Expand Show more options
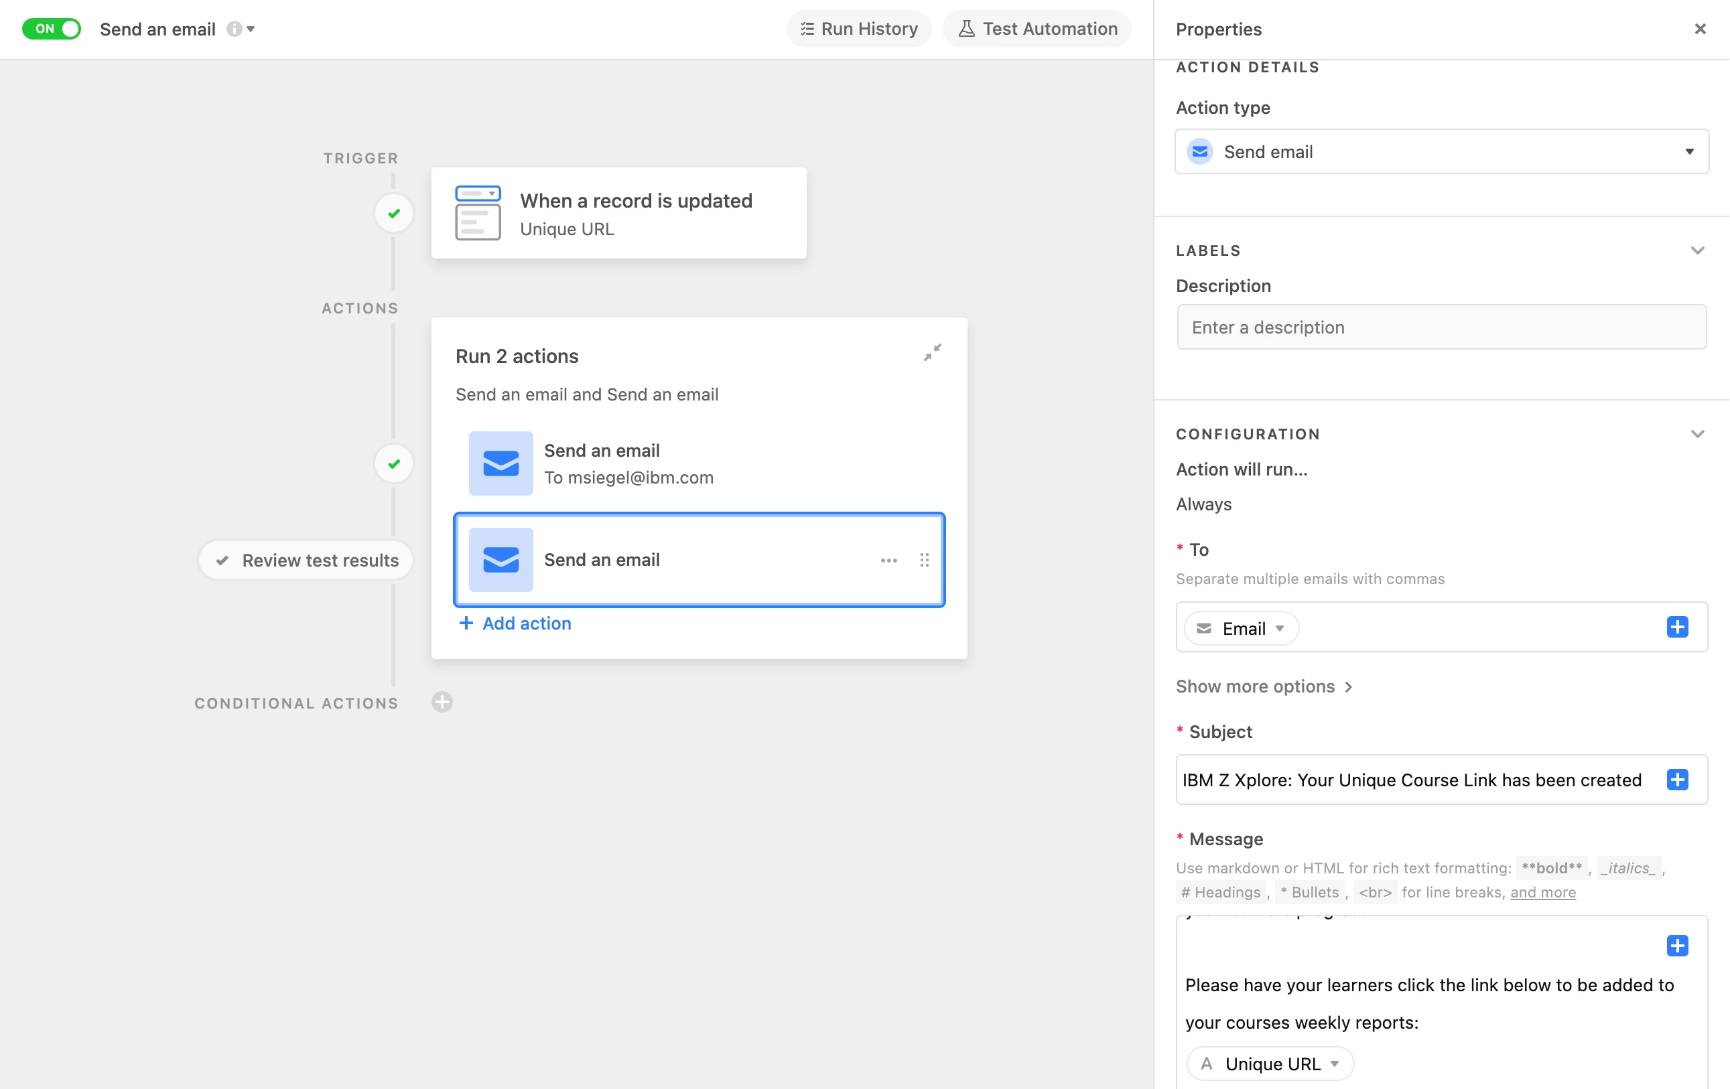1730x1089 pixels. tap(1264, 686)
